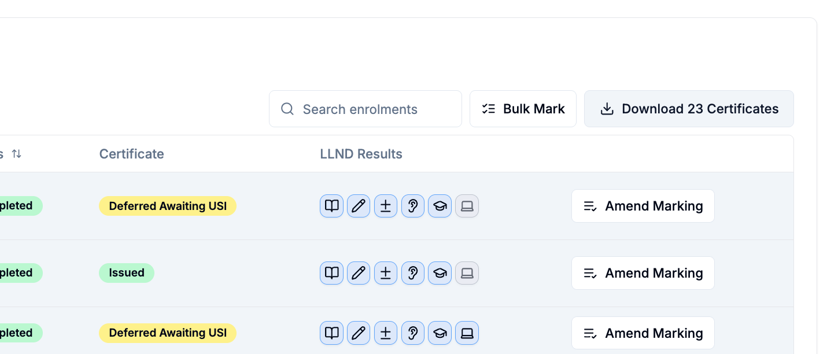This screenshot has height=354, width=827.
Task: Click the listening ear icon in Issued row
Action: pos(413,273)
